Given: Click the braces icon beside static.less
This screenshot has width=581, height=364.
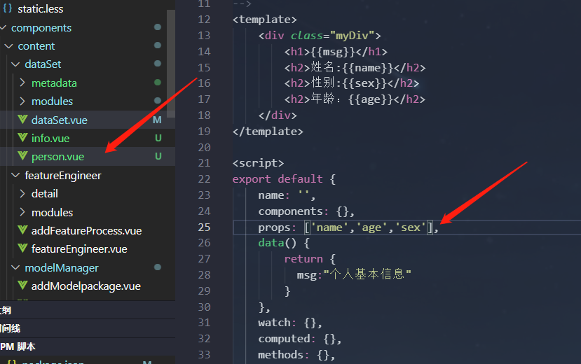Looking at the screenshot, I should [8, 8].
